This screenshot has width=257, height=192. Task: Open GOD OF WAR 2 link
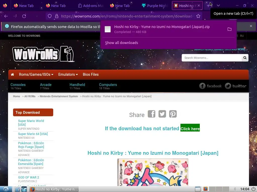pyautogui.click(x=29, y=177)
